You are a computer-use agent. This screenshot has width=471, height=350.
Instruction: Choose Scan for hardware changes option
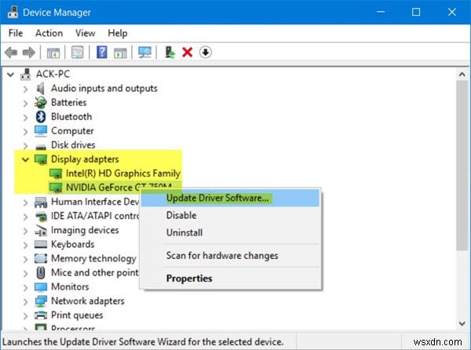[221, 255]
